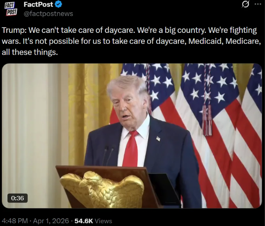
Task: Open the @factpostnews handle link
Action: [48, 13]
